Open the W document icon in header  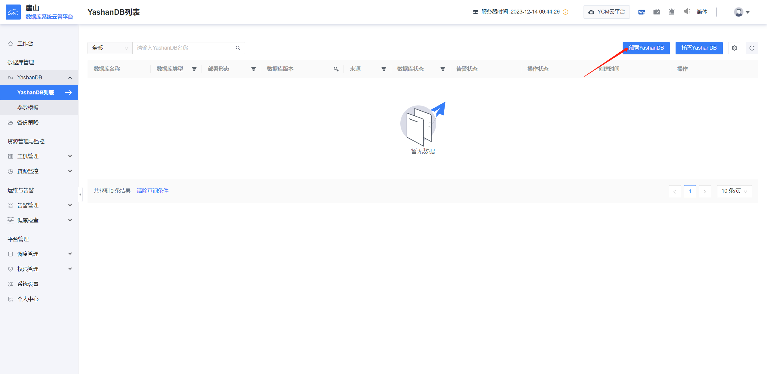pyautogui.click(x=641, y=12)
